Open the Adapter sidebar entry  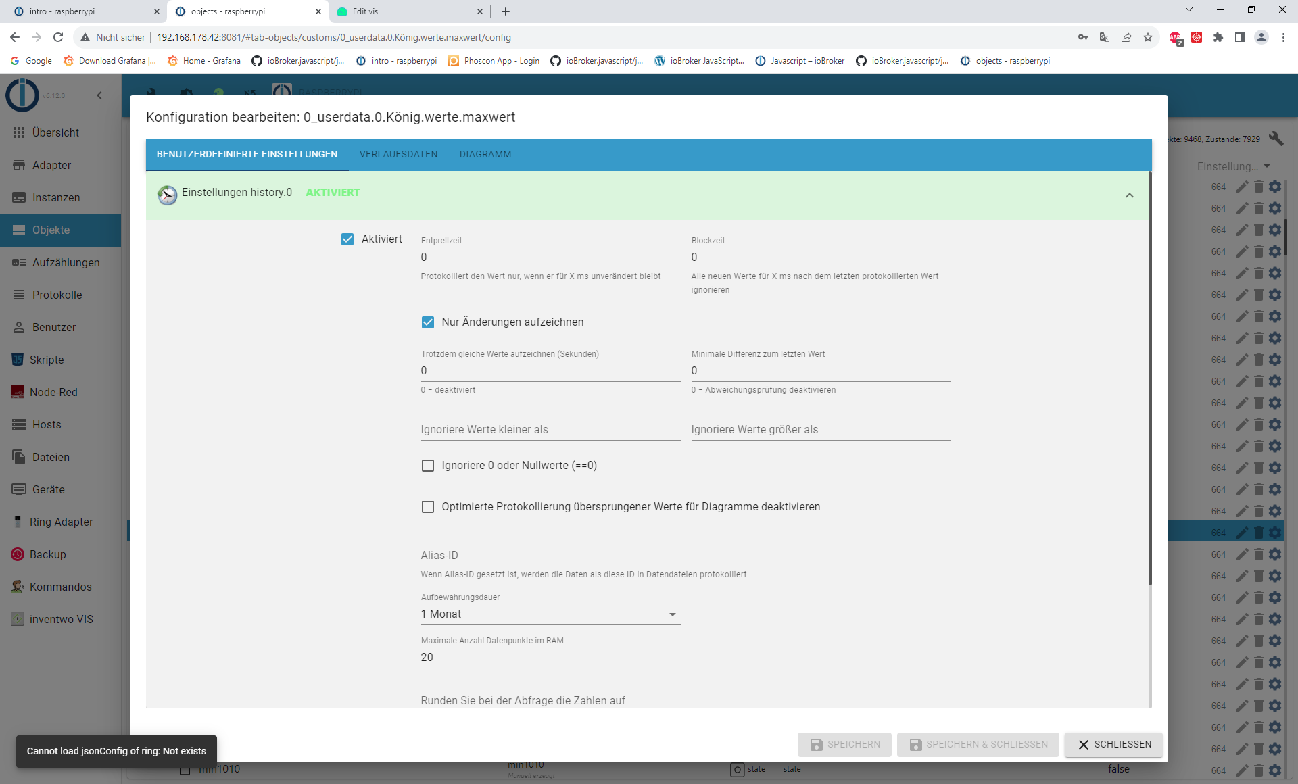coord(60,165)
